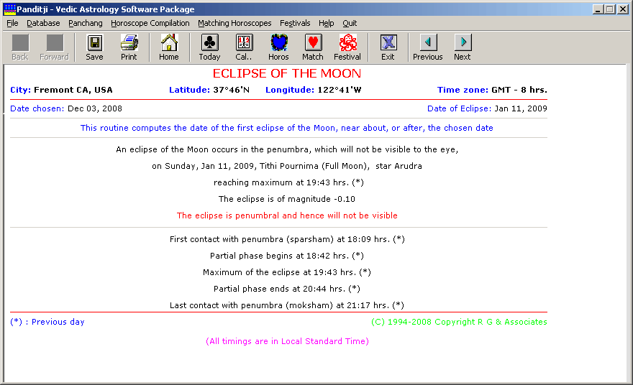
Task: Go to Next eclipse with right arrow
Action: pyautogui.click(x=463, y=42)
